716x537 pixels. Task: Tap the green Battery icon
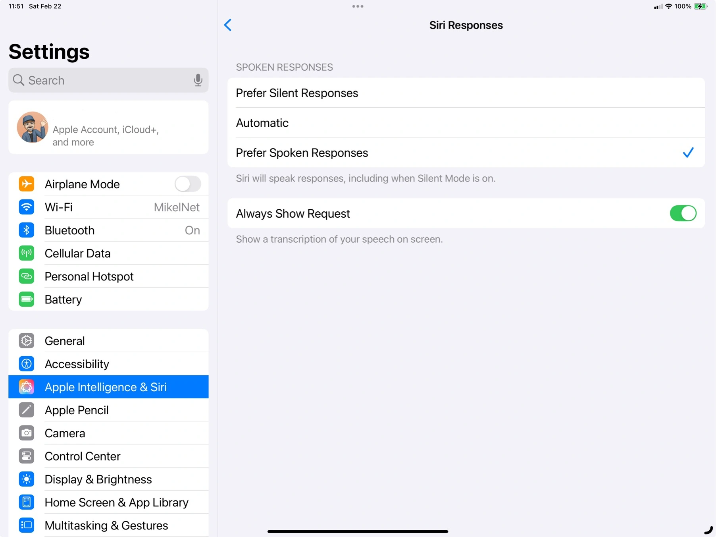pos(27,299)
